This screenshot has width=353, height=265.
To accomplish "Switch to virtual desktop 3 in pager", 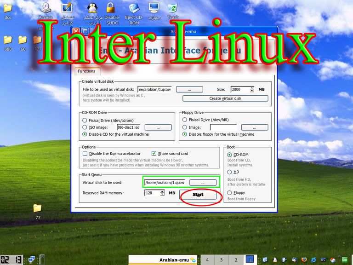I will [x=222, y=260].
